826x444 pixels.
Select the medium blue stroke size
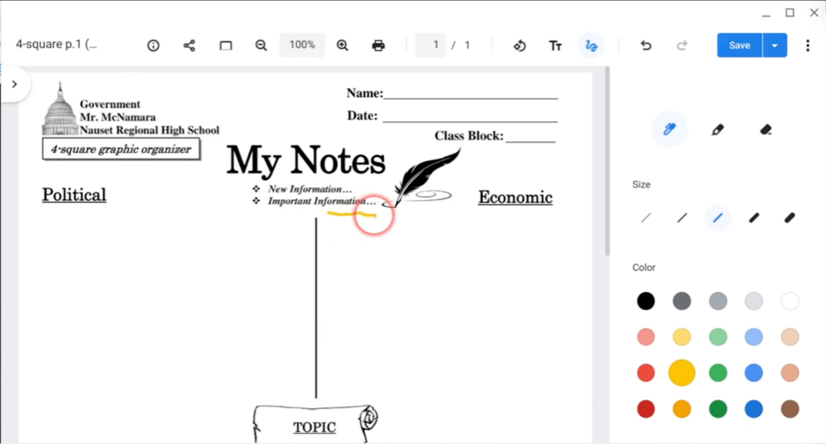pyautogui.click(x=717, y=217)
